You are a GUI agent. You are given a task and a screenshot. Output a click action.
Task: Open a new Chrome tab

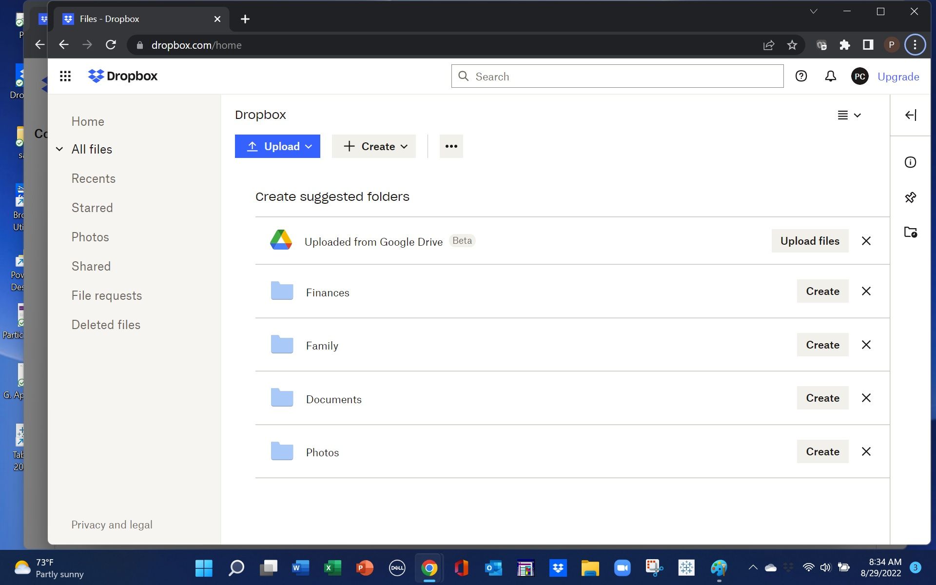point(245,19)
